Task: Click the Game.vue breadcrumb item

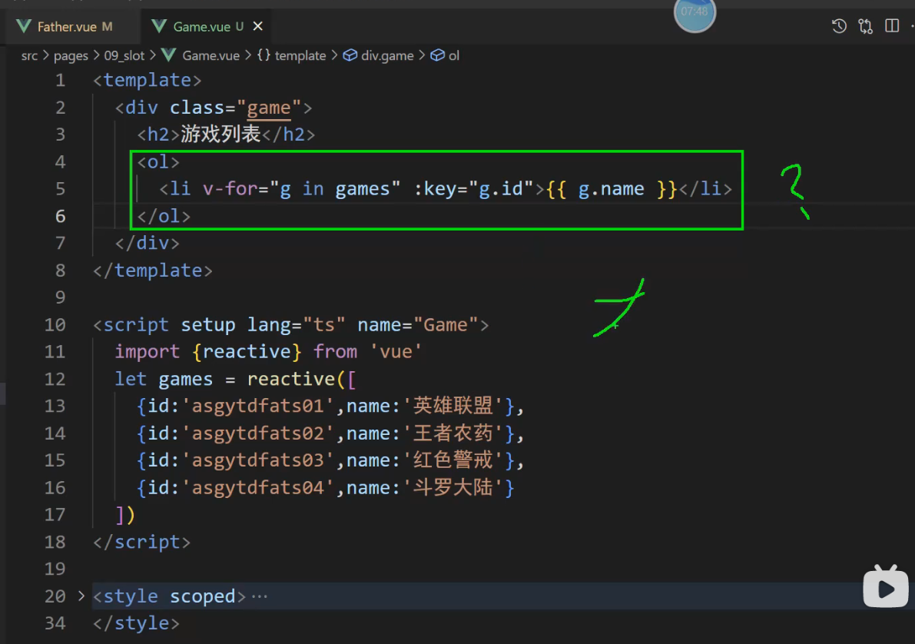Action: click(211, 55)
